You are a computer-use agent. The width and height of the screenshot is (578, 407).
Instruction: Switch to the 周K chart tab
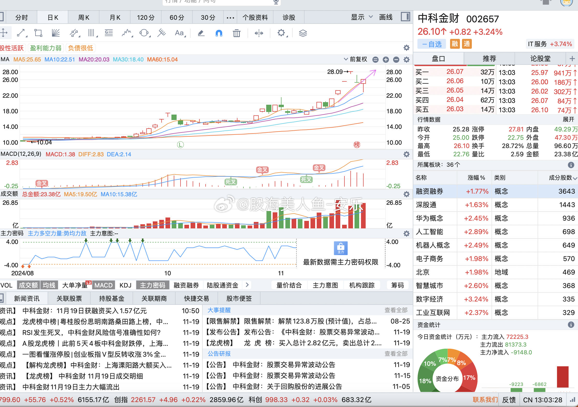pyautogui.click(x=84, y=18)
